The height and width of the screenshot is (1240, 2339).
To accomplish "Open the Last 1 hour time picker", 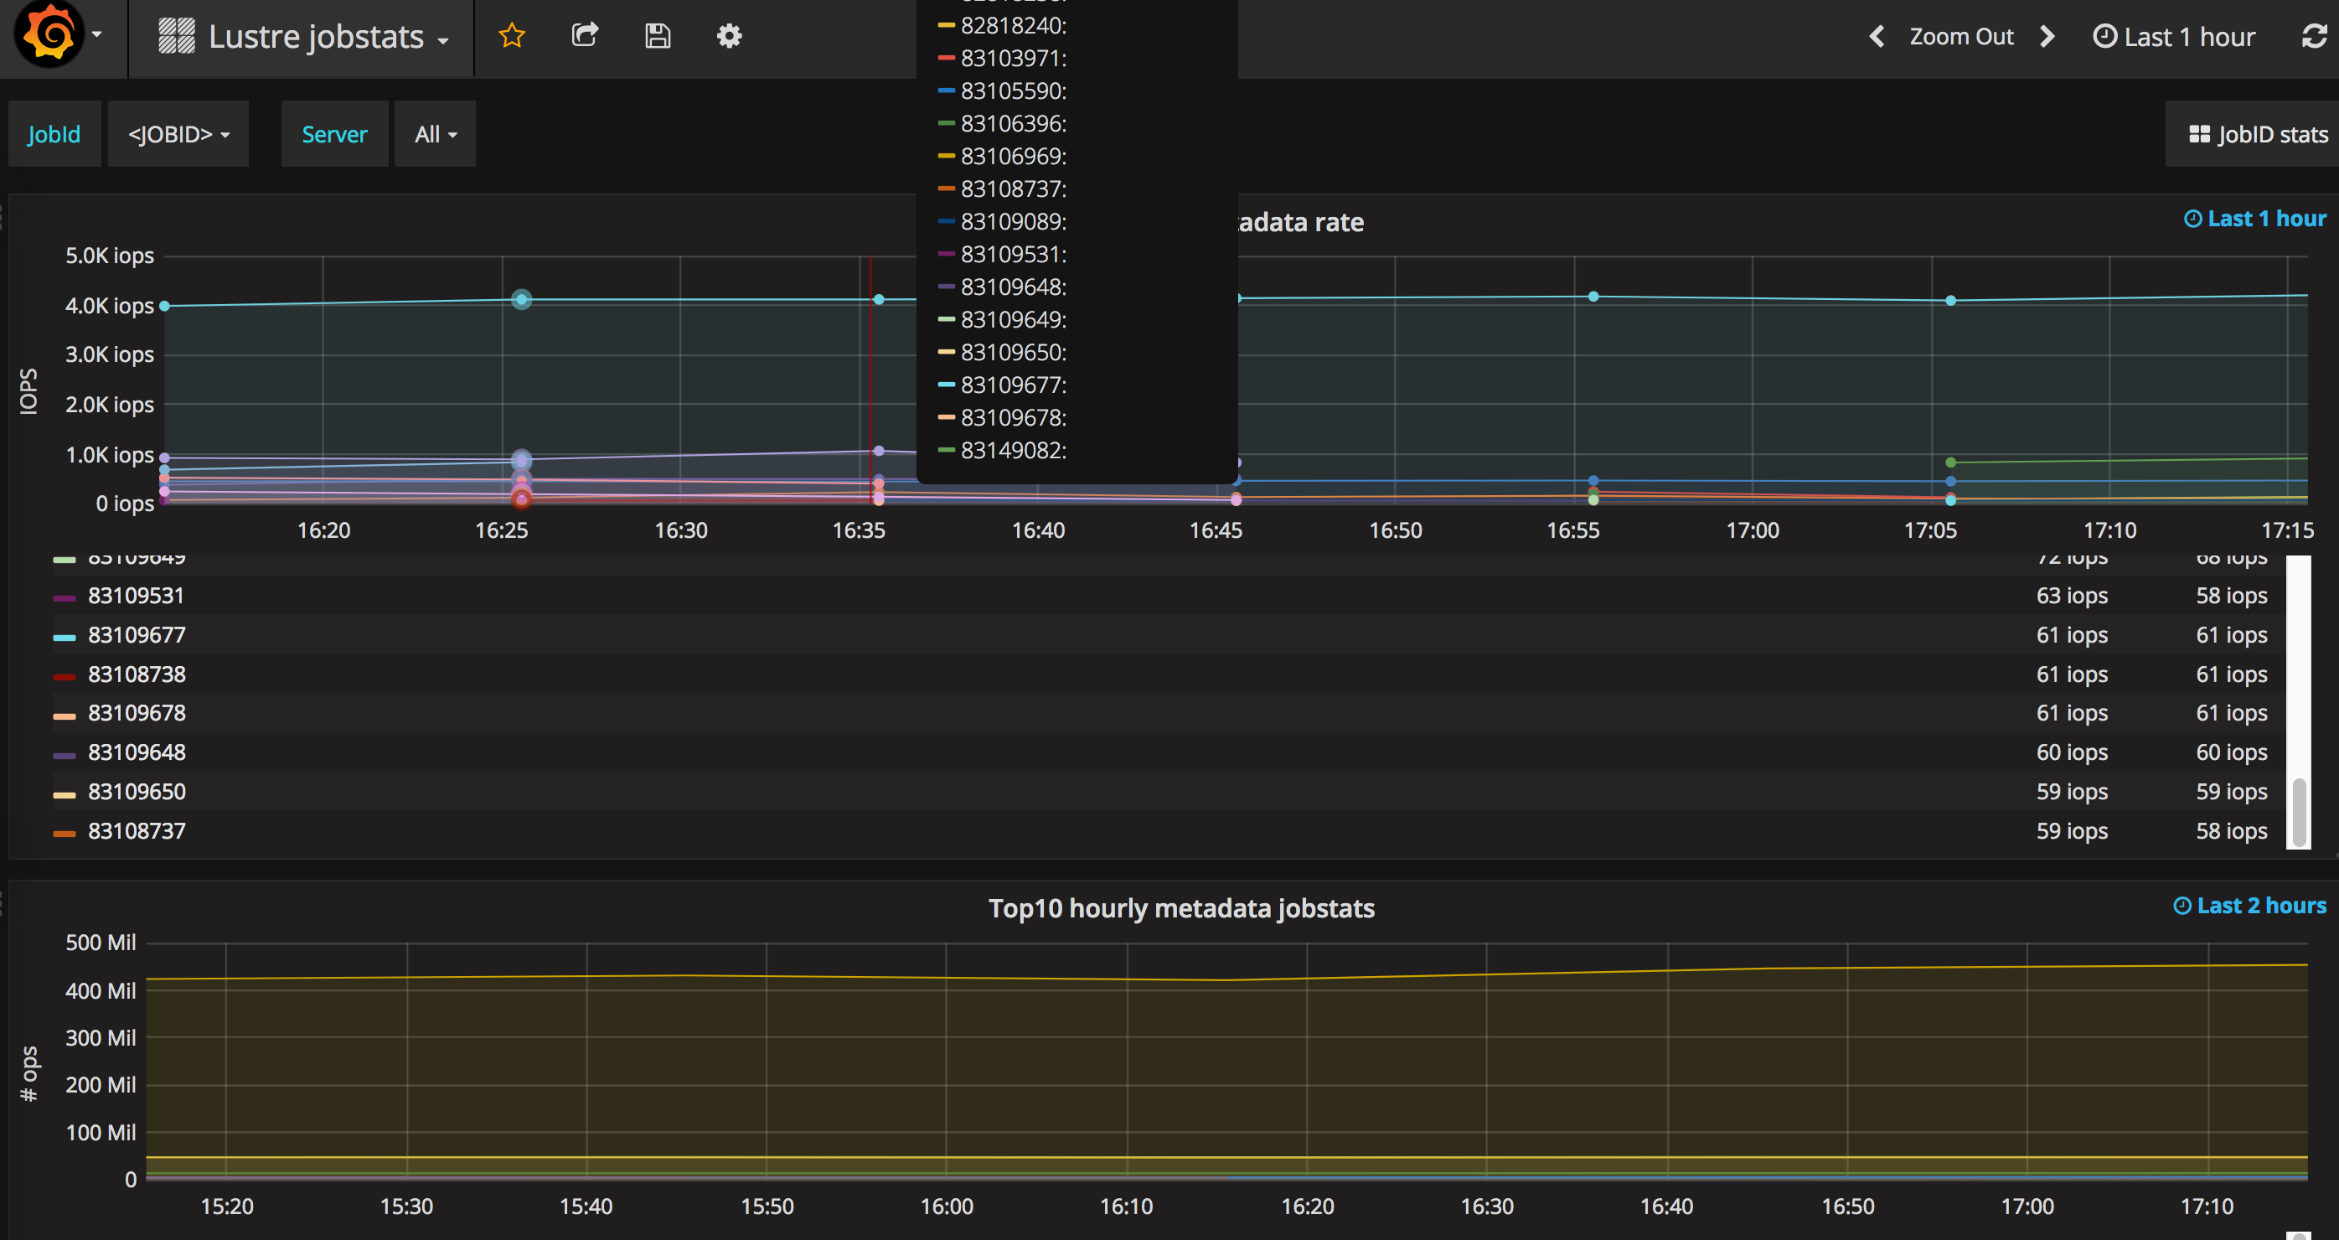I will [x=2174, y=36].
